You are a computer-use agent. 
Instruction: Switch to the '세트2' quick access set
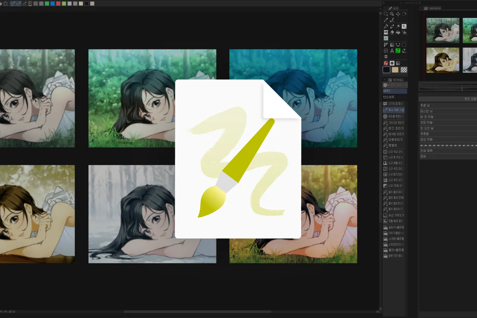395,91
